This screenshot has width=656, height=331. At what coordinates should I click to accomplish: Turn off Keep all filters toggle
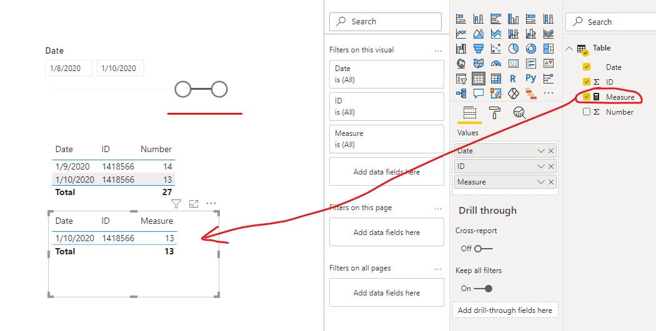pos(483,289)
